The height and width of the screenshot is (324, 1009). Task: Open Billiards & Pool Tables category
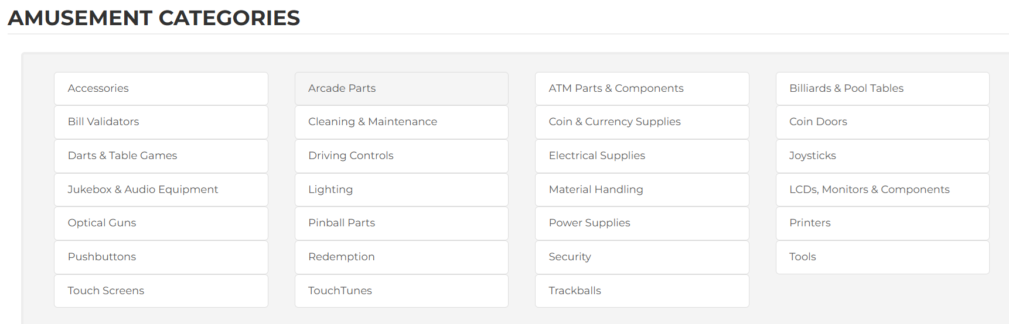pos(882,88)
